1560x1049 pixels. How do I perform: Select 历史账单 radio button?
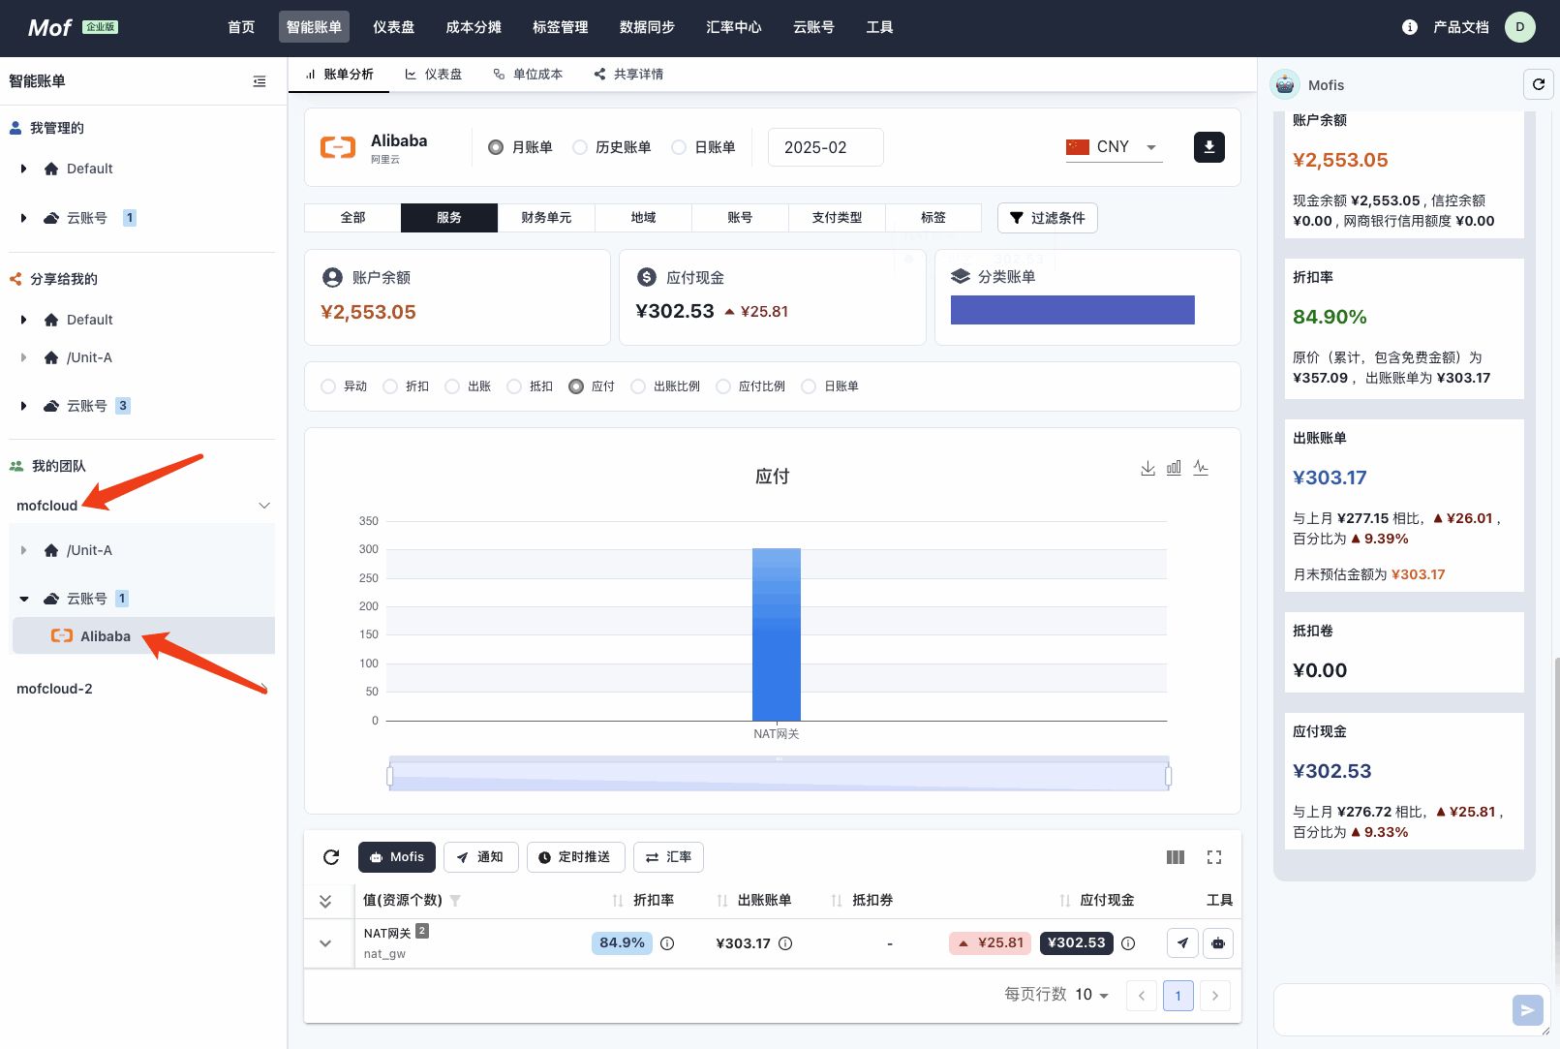click(x=580, y=147)
